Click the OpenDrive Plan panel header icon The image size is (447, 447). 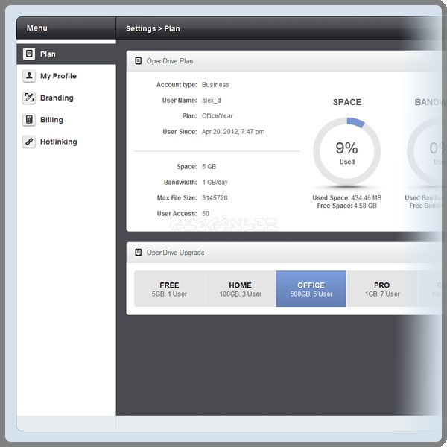[139, 61]
